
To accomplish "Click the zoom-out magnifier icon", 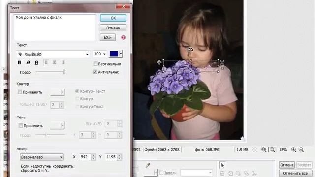I will pos(301,149).
